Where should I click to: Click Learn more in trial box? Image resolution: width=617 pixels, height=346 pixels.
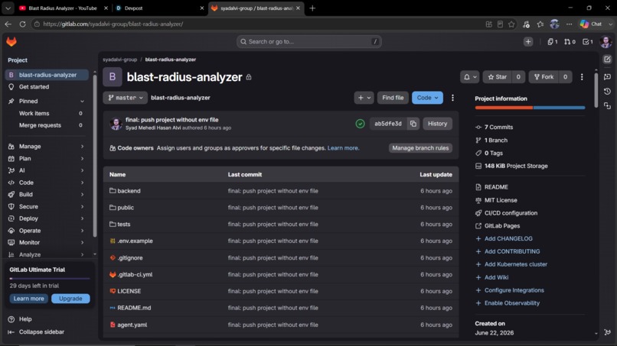coord(29,299)
